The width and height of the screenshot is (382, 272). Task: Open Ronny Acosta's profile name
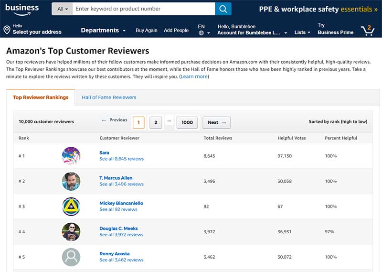115,254
